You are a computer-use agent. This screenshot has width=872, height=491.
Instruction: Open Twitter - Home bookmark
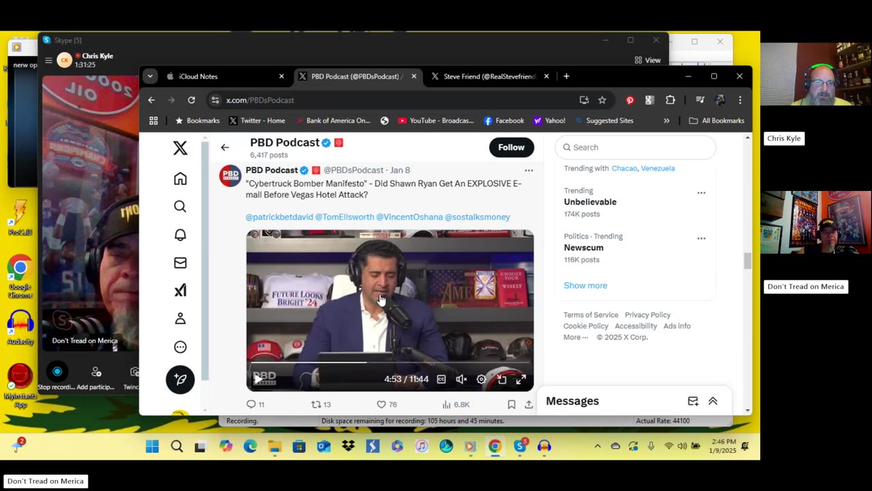[x=257, y=121]
